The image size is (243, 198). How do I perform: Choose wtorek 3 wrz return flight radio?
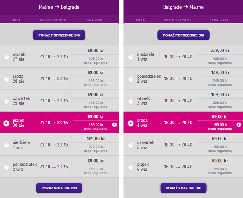coord(131,101)
